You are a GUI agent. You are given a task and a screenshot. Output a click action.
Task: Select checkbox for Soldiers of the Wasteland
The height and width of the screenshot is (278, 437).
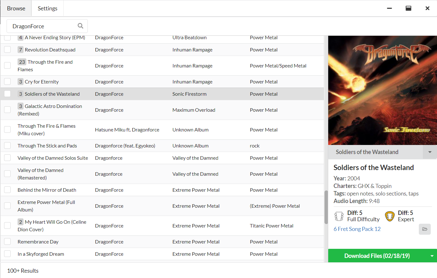coord(8,94)
